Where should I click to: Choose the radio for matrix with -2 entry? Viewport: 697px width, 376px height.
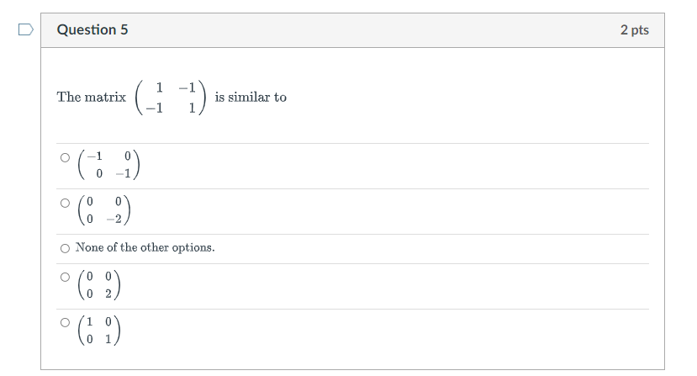point(65,203)
